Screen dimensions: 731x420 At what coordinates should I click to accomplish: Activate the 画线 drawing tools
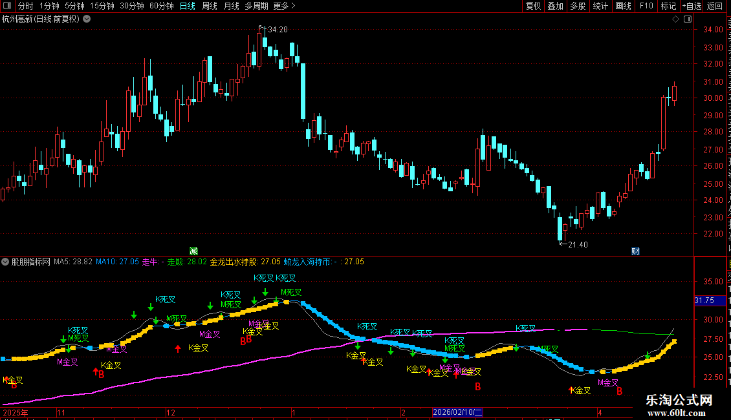click(624, 6)
